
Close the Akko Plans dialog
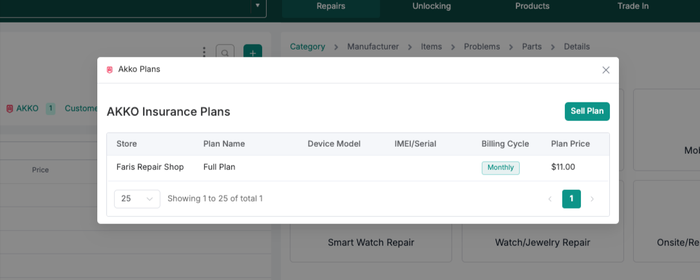coord(605,70)
